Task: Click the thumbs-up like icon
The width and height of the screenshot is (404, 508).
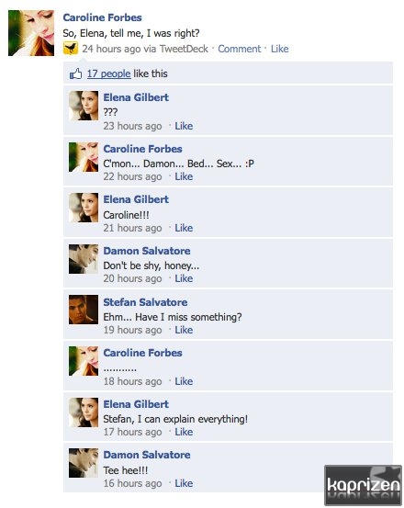Action: (75, 73)
